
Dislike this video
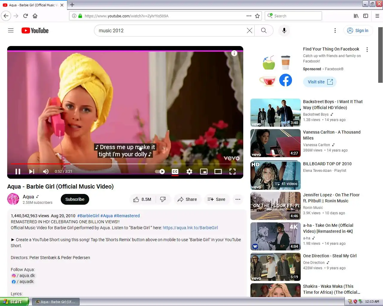click(163, 199)
